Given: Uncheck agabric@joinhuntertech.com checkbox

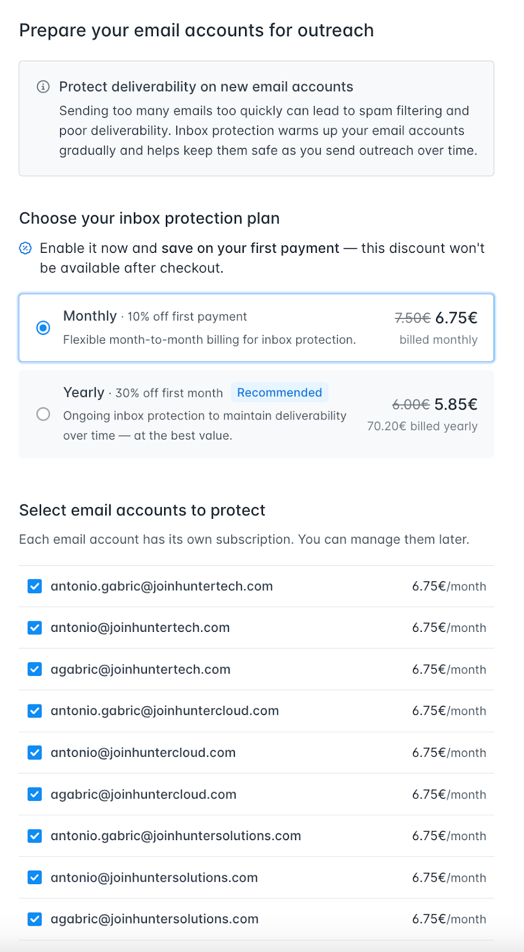Looking at the screenshot, I should click(35, 669).
